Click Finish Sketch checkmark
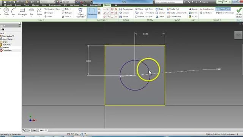This screenshot has height=137, width=243. point(239,13)
